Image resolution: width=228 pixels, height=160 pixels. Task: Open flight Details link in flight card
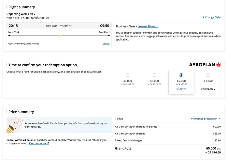pos(106,44)
